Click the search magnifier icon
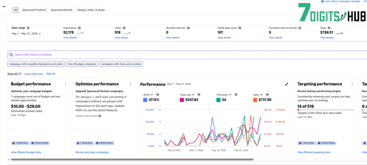 [11, 55]
